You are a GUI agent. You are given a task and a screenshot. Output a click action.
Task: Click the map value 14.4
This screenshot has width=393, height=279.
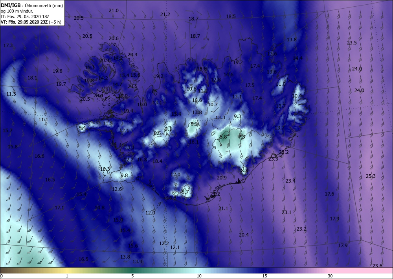pos(298,58)
